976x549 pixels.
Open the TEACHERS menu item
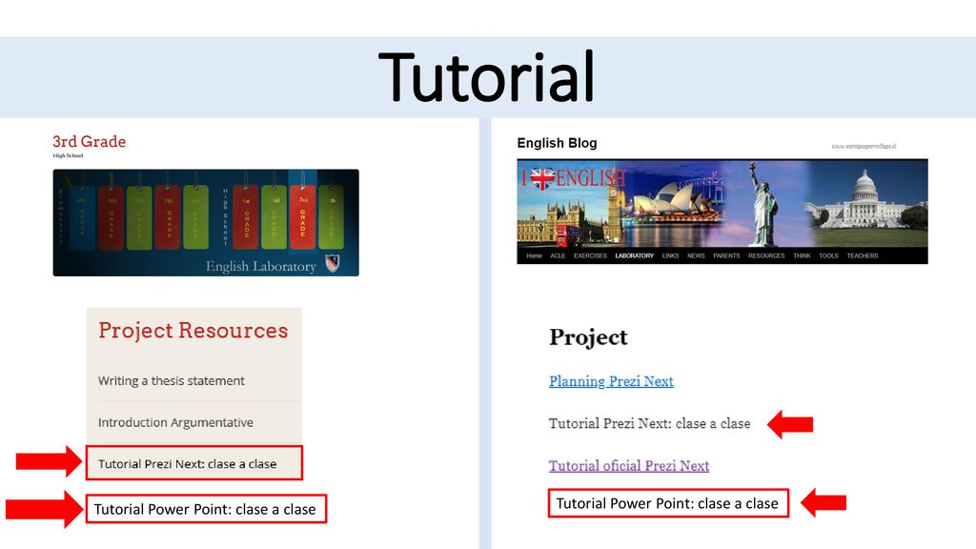point(862,255)
